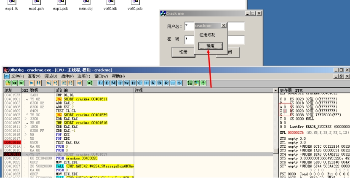
Task: Show Executable modules with E button
Action: (107, 83)
